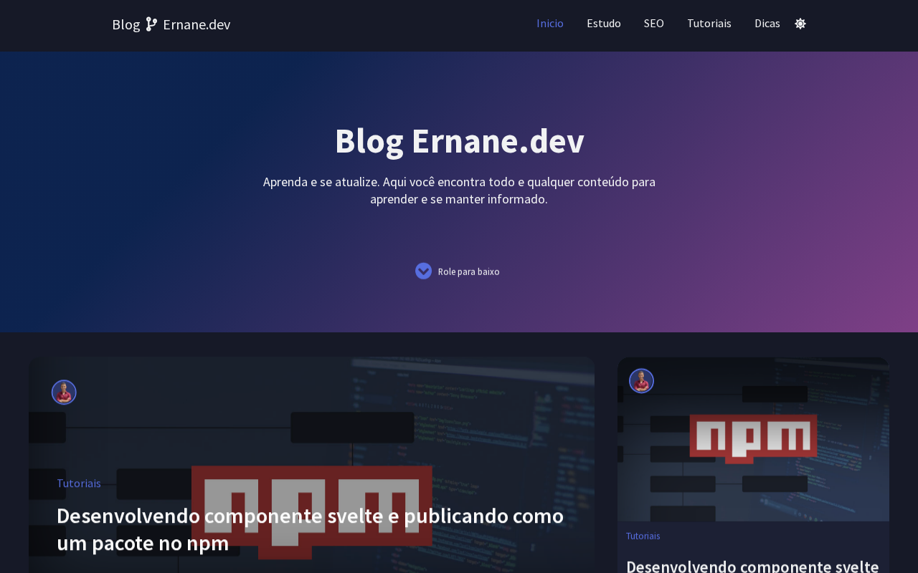The width and height of the screenshot is (918, 573).
Task: Open Tutoriais category on the right card
Action: pyautogui.click(x=643, y=536)
